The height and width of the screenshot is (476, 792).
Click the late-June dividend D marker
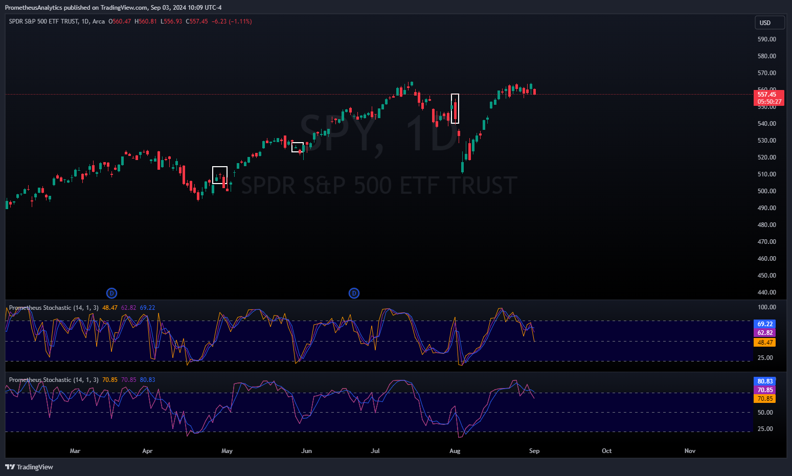pos(354,293)
